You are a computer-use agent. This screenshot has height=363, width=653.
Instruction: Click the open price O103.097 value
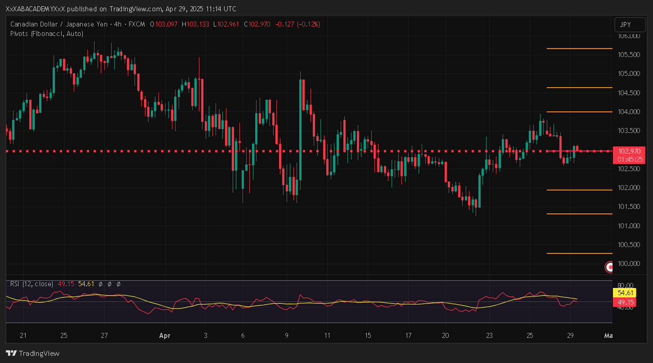(164, 24)
